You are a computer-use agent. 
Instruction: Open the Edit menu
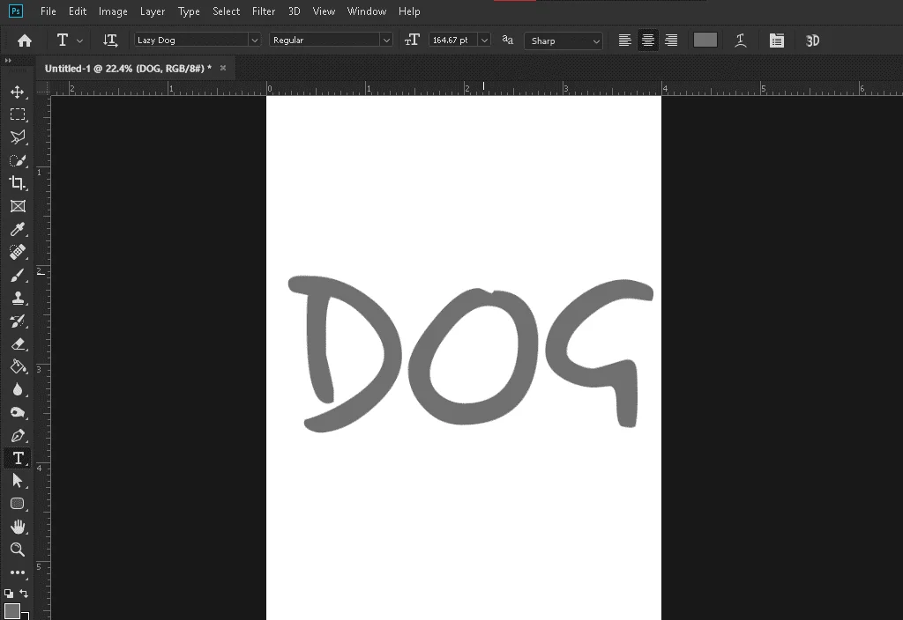coord(78,11)
